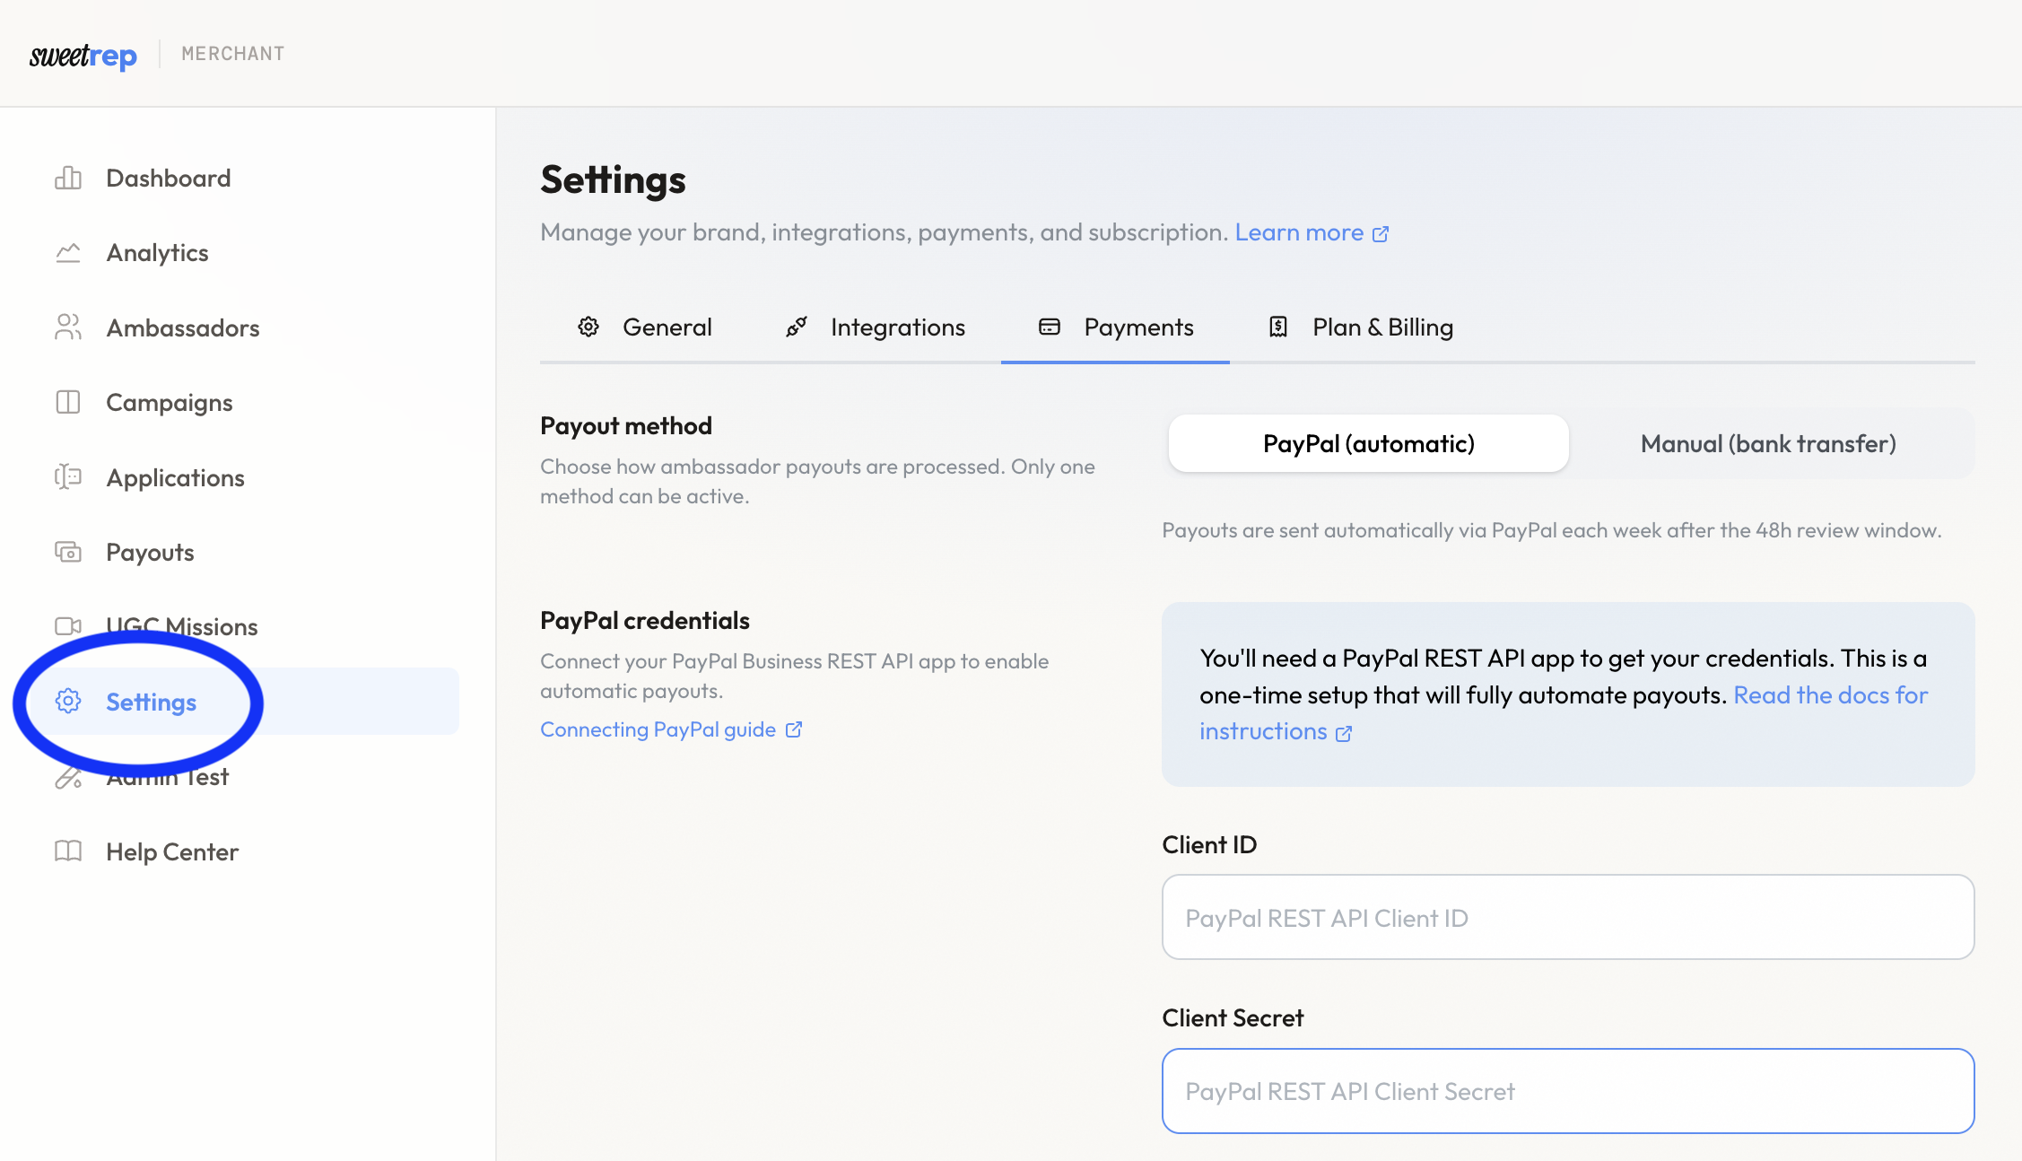This screenshot has height=1161, width=2022.
Task: Click the Applications sidebar icon
Action: (68, 477)
